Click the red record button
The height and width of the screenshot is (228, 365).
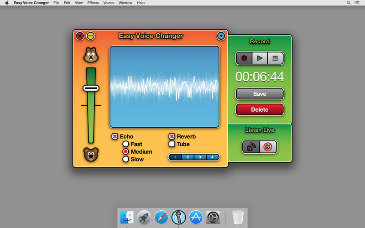click(244, 58)
